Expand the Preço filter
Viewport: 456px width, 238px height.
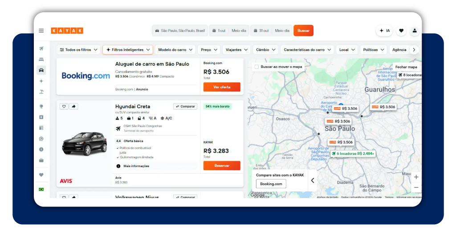(209, 50)
